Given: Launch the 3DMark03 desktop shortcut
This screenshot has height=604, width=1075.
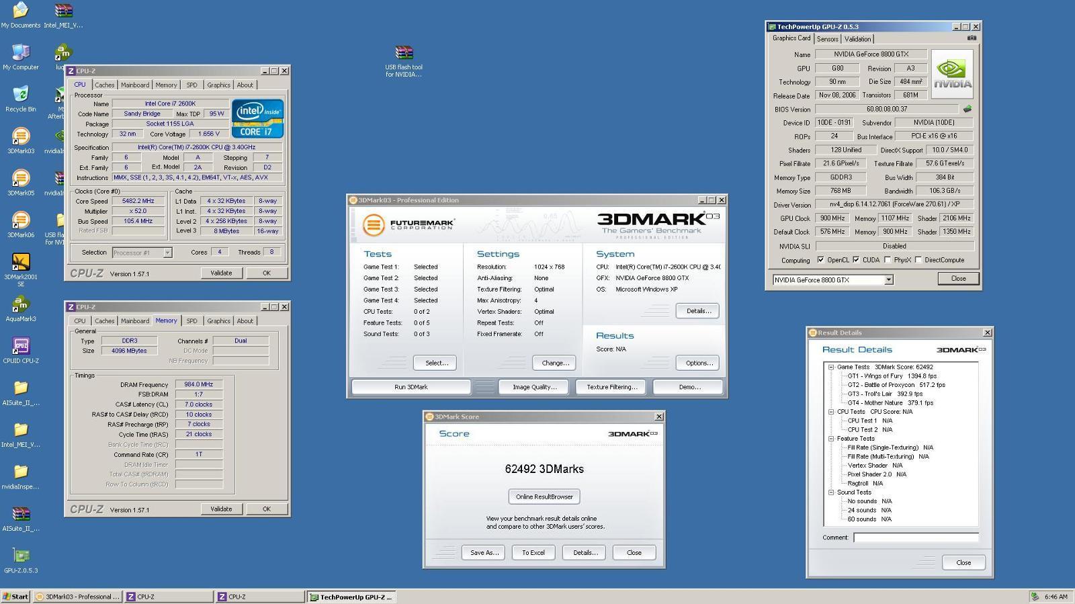Looking at the screenshot, I should pos(21,140).
